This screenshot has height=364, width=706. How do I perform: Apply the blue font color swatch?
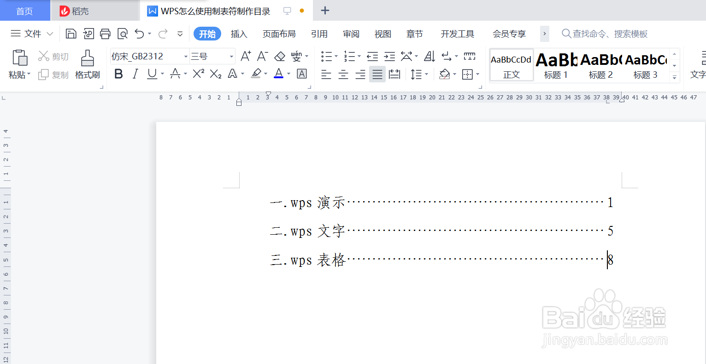(x=278, y=74)
